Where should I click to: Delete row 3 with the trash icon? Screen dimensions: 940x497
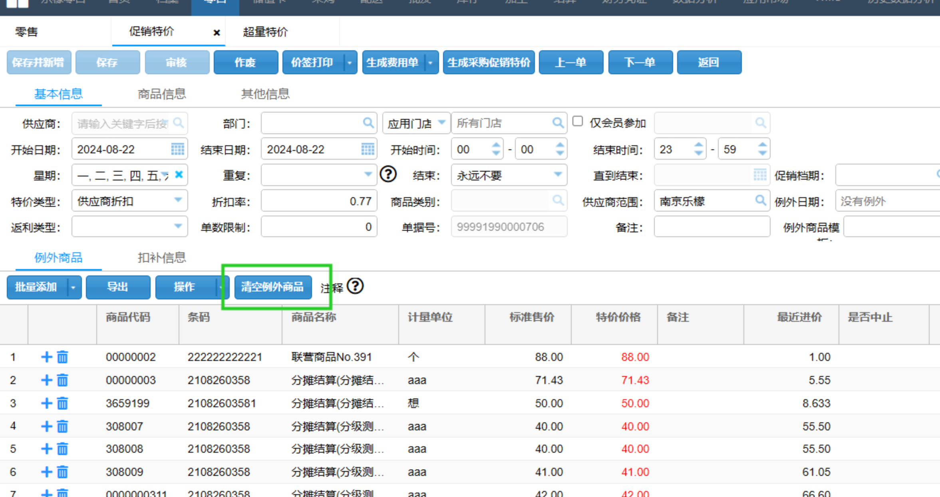tap(62, 403)
